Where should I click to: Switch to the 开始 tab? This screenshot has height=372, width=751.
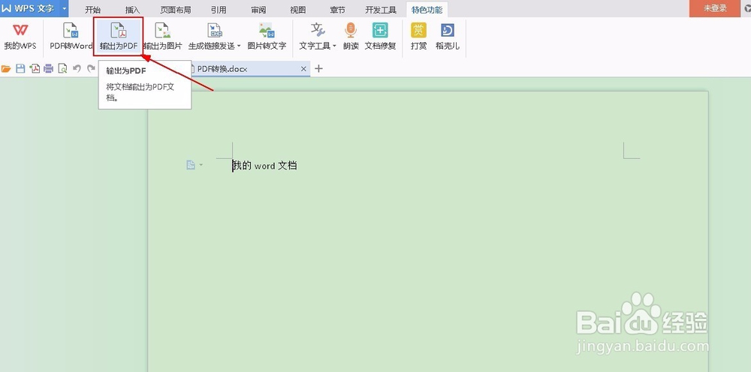(x=93, y=10)
